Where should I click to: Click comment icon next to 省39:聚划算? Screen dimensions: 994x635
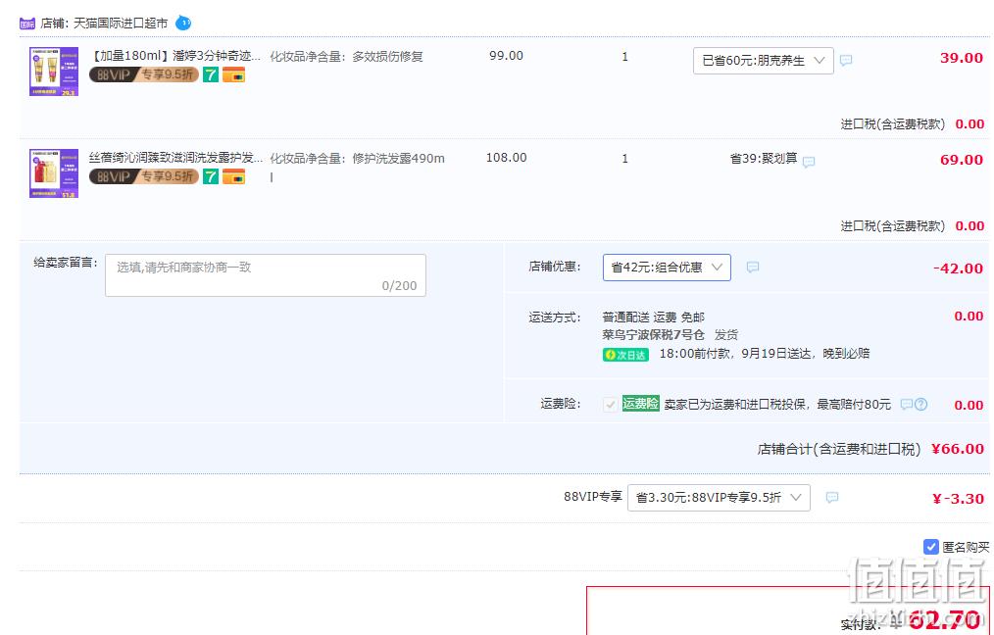[x=809, y=163]
